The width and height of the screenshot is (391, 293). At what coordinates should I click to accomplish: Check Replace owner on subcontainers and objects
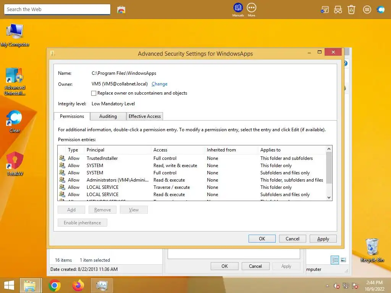tap(94, 93)
